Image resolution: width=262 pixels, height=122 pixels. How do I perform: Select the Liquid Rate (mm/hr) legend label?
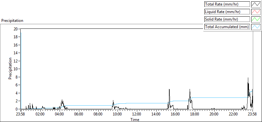coord(227,12)
